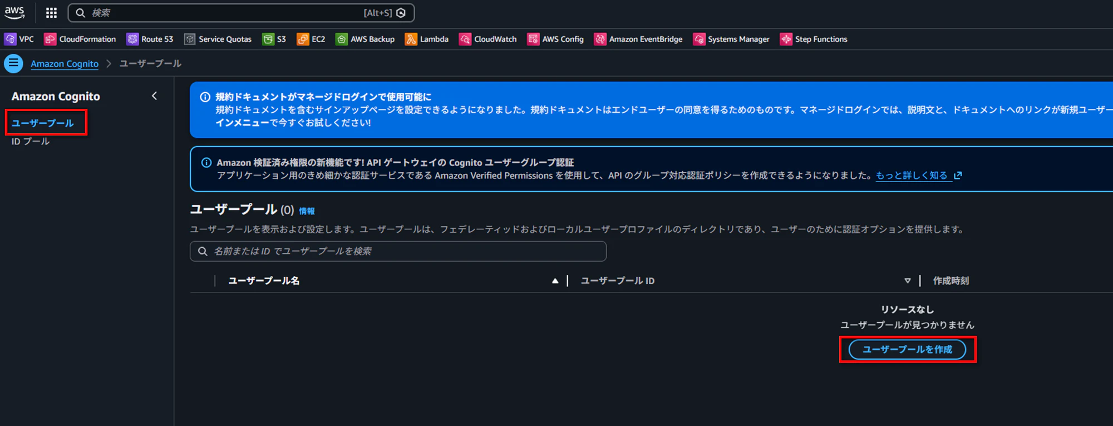
Task: Click the info icon in the blue banner
Action: coord(205,97)
